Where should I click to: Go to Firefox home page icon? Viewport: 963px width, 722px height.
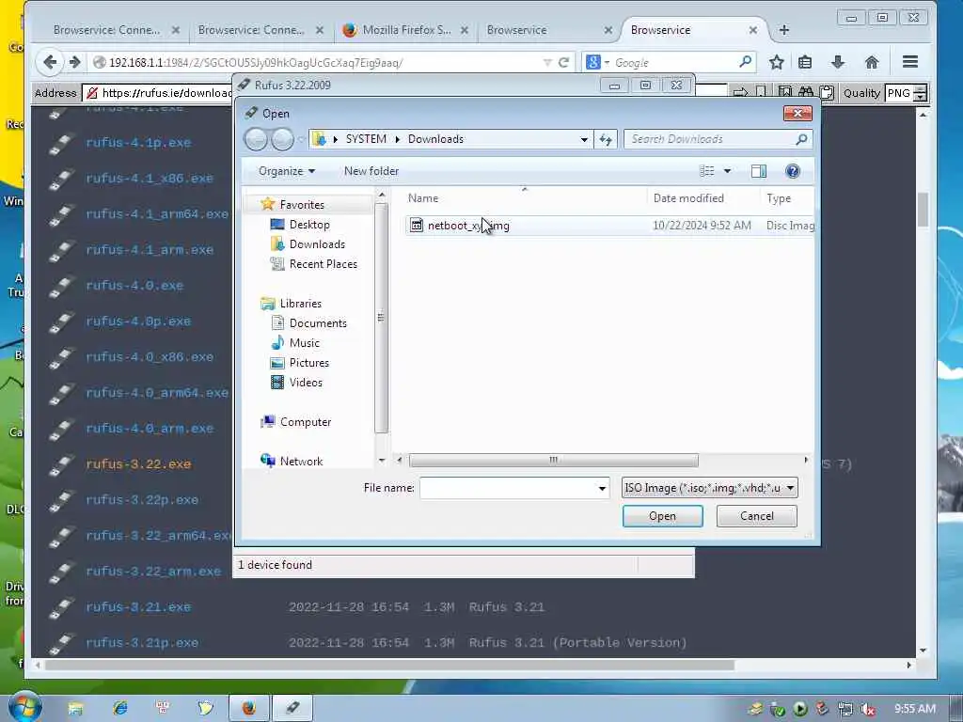click(872, 62)
